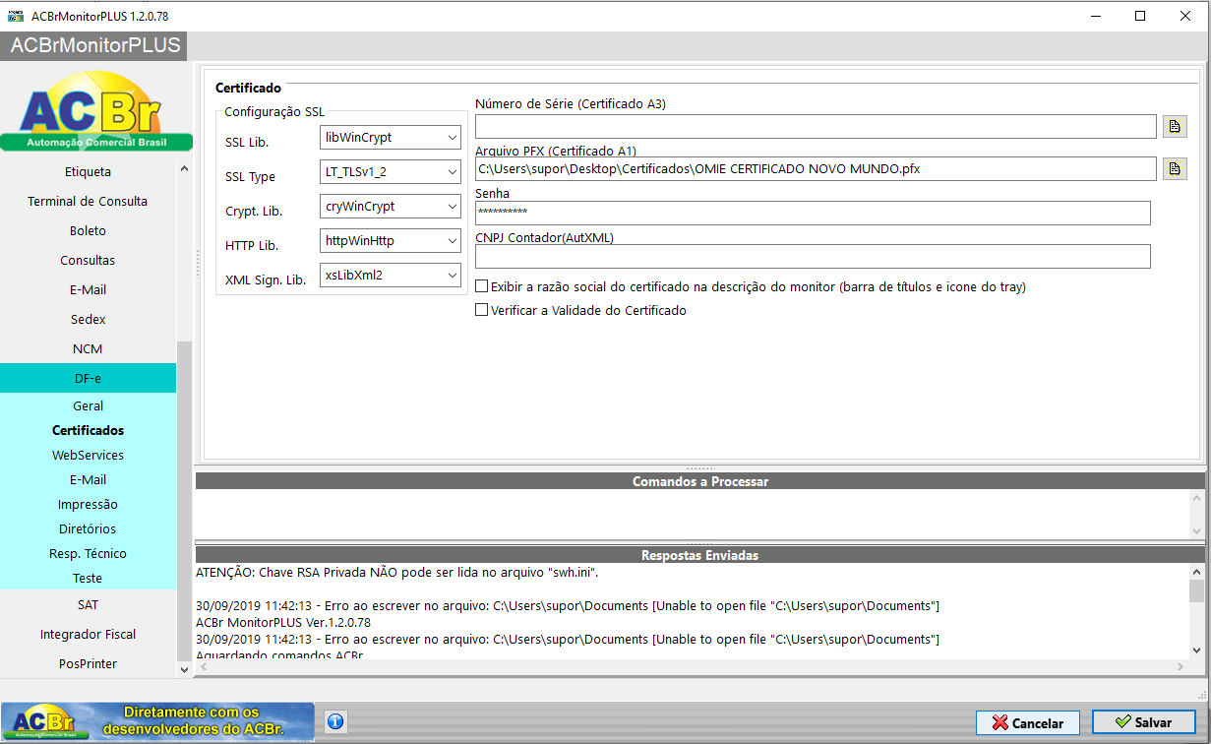Click the Respostas Enviadas header
Image resolution: width=1211 pixels, height=744 pixels.
tap(699, 555)
